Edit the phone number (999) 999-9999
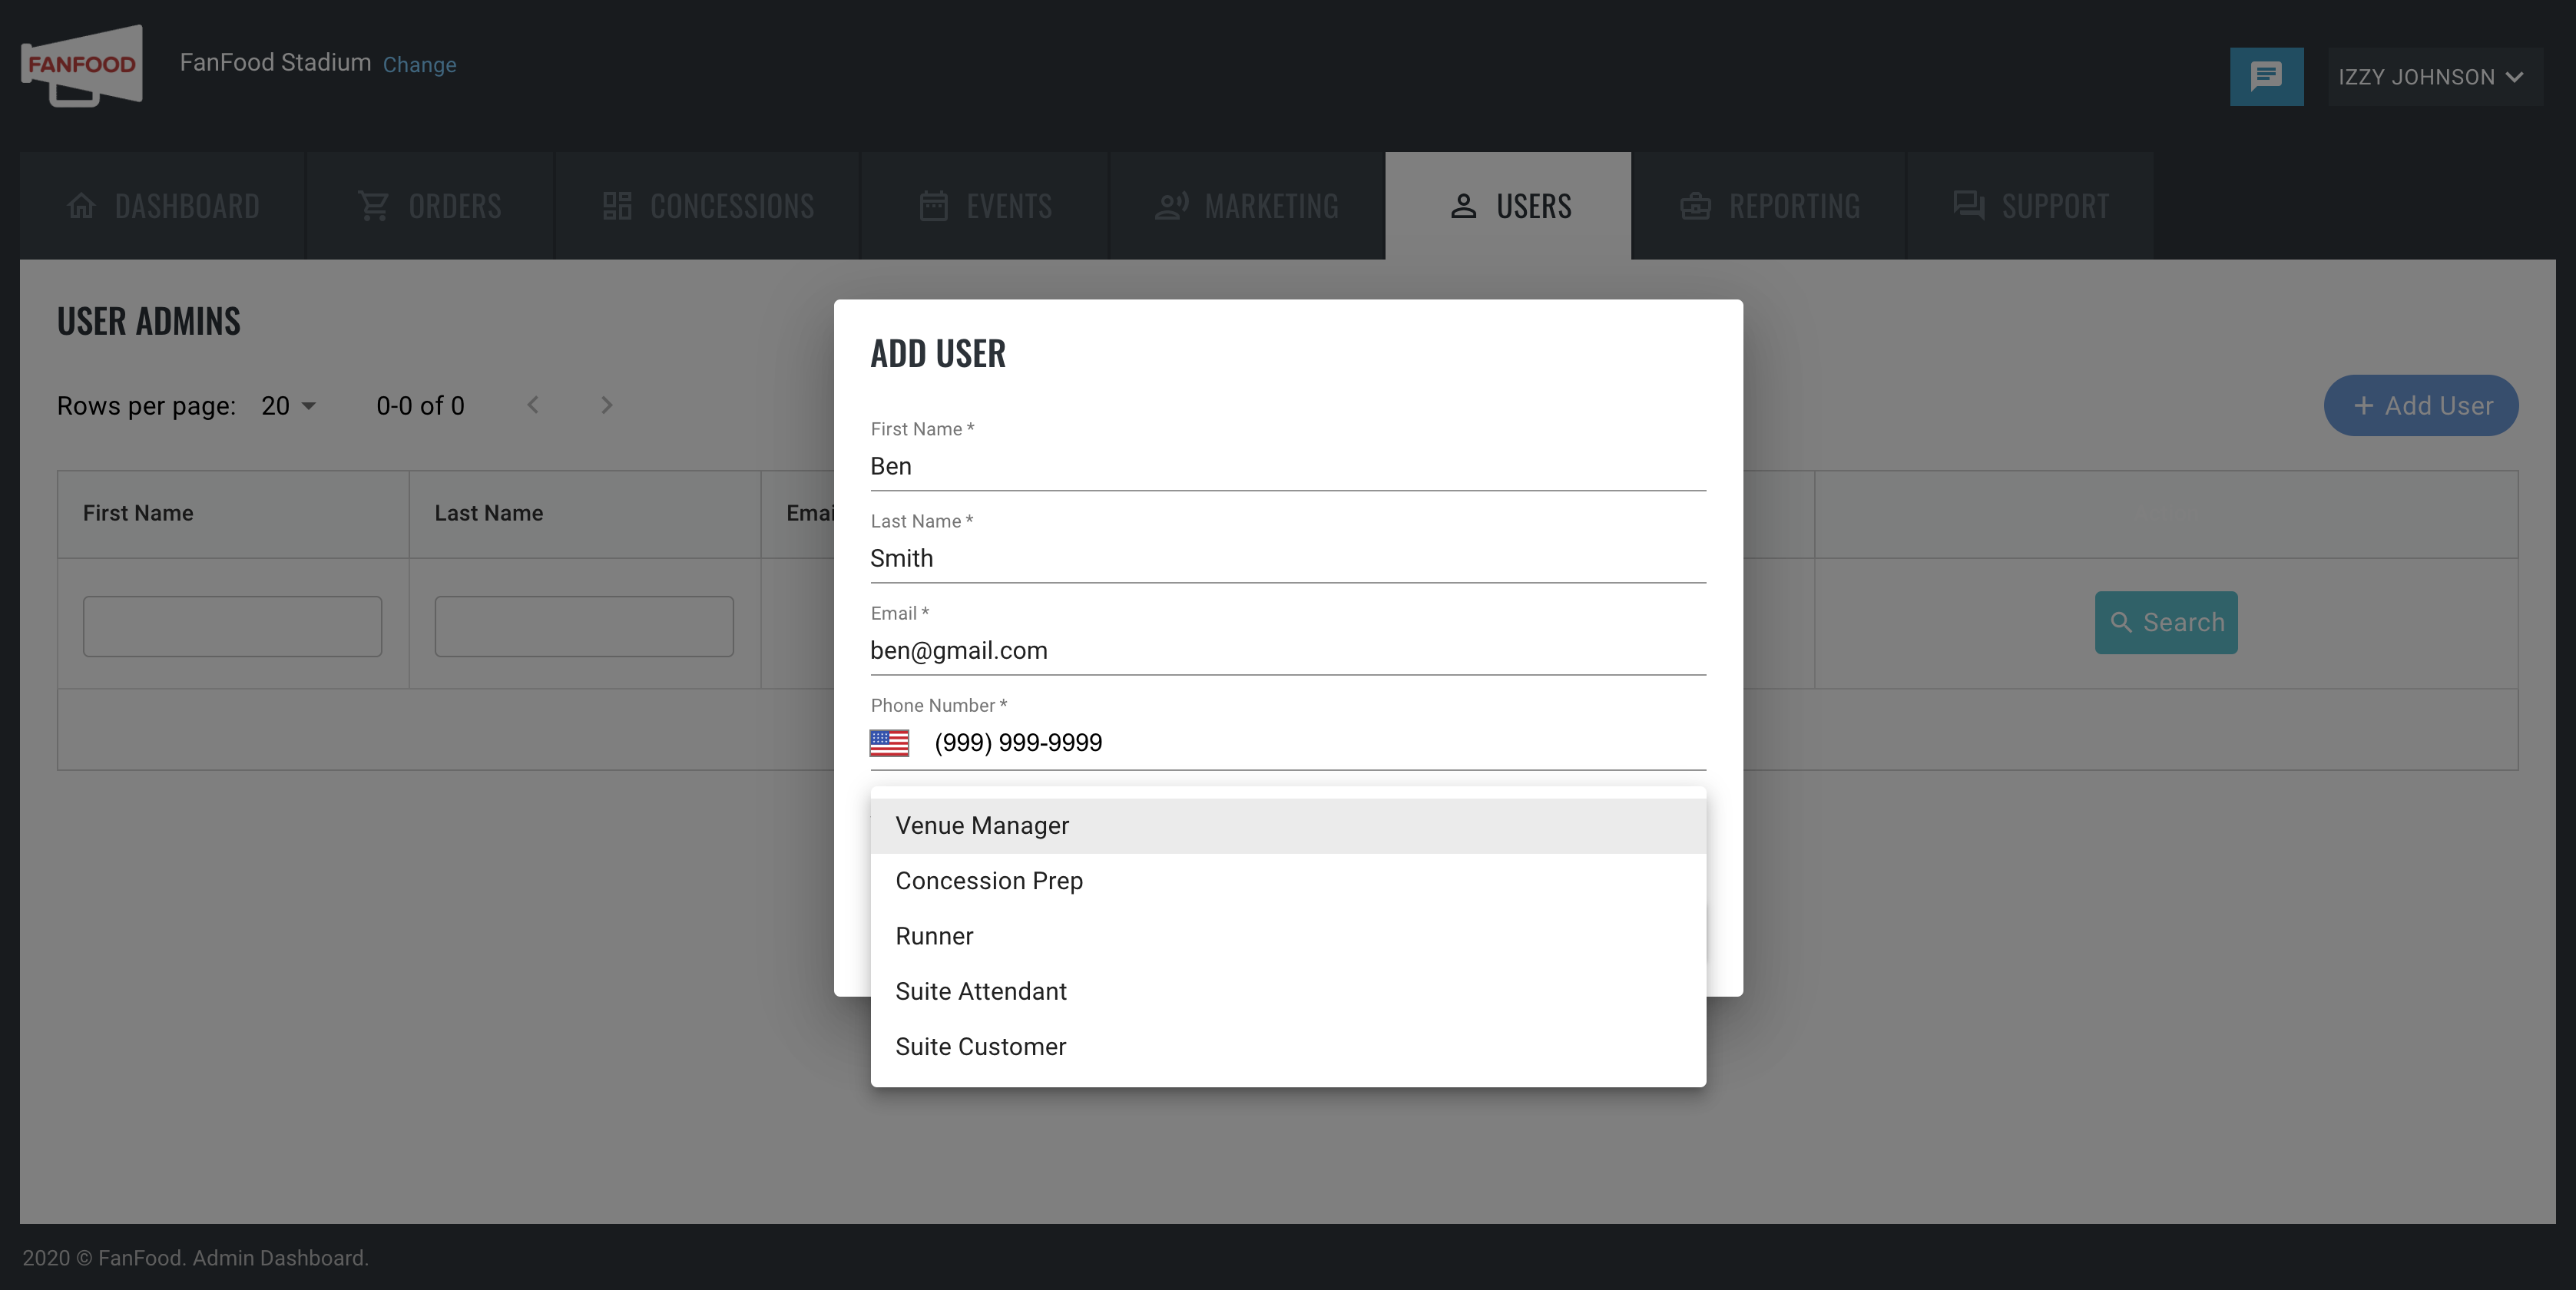 click(x=1319, y=743)
